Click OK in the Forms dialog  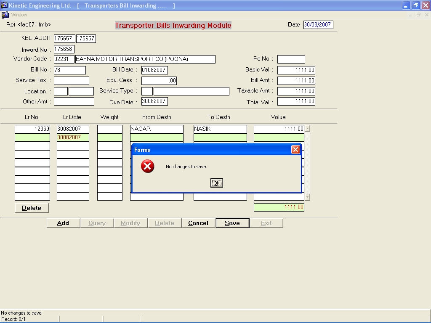216,183
